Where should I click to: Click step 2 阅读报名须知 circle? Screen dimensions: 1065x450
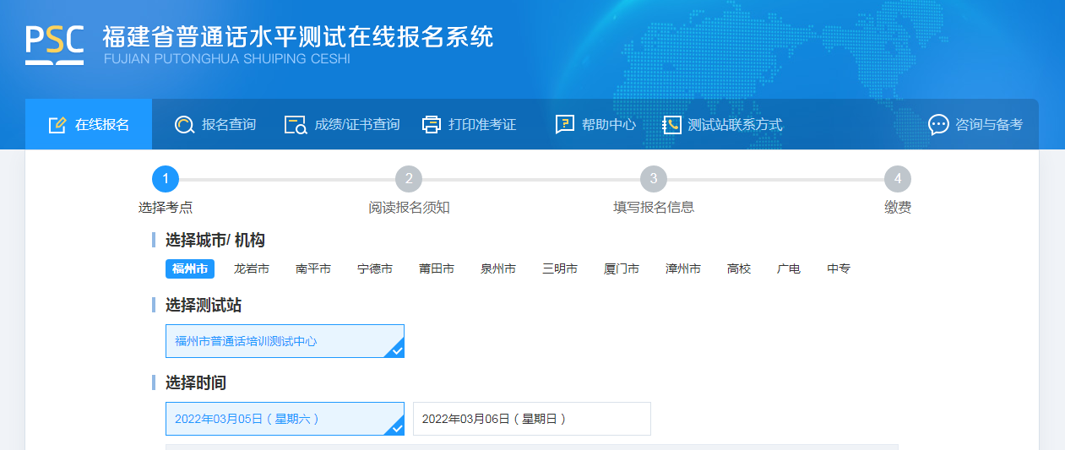[x=409, y=179]
